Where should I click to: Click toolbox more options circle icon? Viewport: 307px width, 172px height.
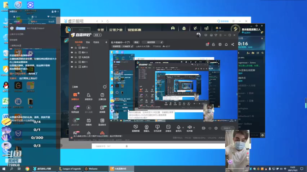tap(105, 87)
